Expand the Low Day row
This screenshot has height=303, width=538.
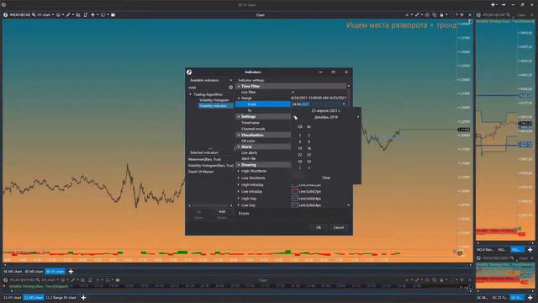(239, 205)
